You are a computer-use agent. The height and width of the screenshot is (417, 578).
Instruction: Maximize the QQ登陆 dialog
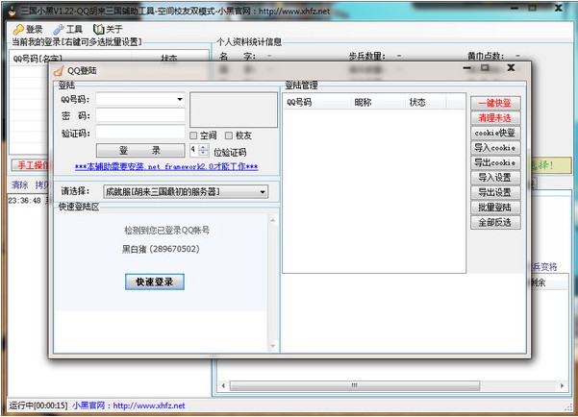click(x=485, y=68)
